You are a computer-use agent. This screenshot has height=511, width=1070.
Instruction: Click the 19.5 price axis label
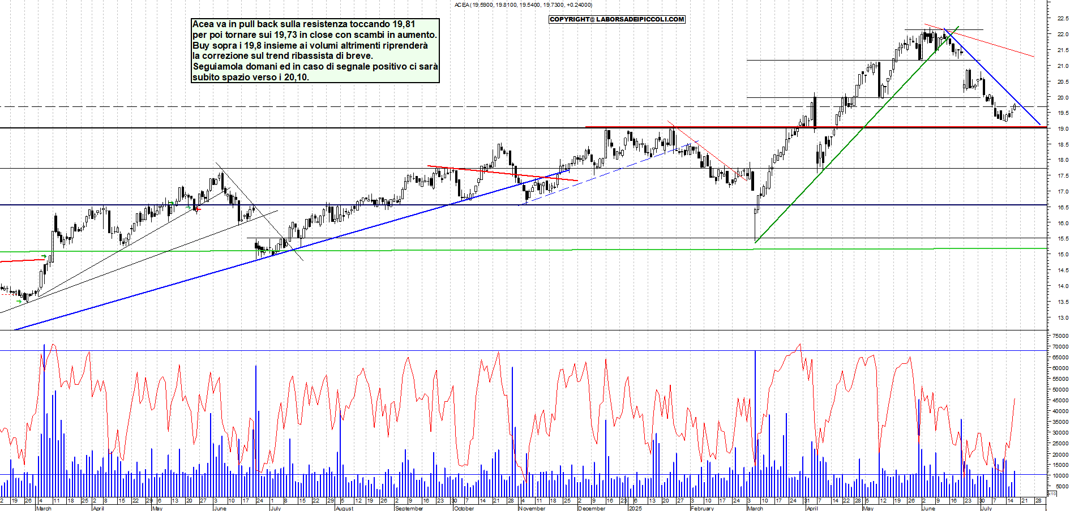[1063, 113]
